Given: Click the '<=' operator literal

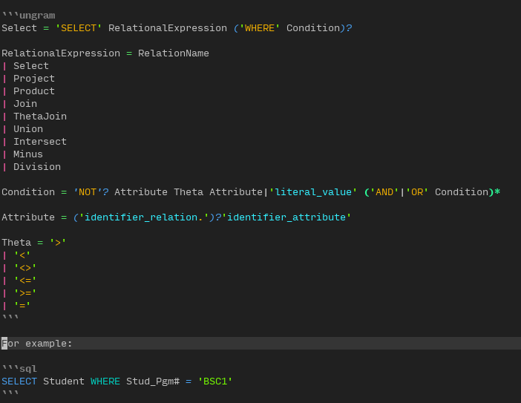Looking at the screenshot, I should click(x=25, y=281).
